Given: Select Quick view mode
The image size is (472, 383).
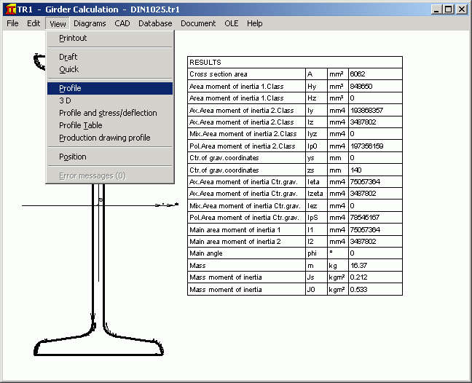Looking at the screenshot, I should click(x=110, y=69).
